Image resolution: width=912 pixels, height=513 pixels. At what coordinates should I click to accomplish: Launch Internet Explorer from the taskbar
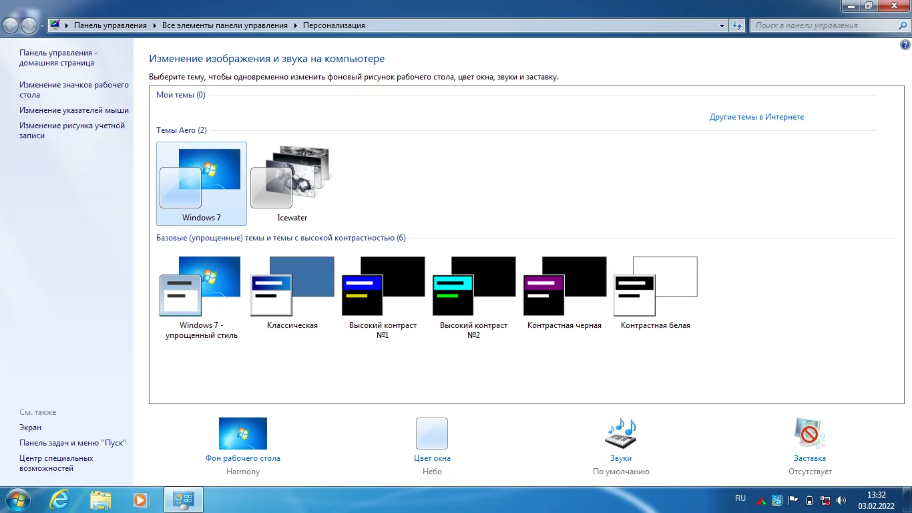60,500
